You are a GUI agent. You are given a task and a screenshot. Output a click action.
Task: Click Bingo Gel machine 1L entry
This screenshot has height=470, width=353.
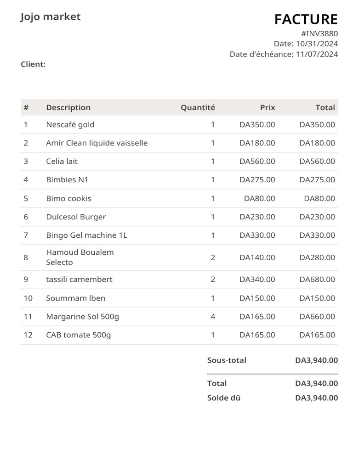coord(87,235)
